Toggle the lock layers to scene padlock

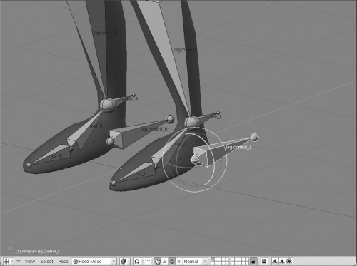(253, 261)
